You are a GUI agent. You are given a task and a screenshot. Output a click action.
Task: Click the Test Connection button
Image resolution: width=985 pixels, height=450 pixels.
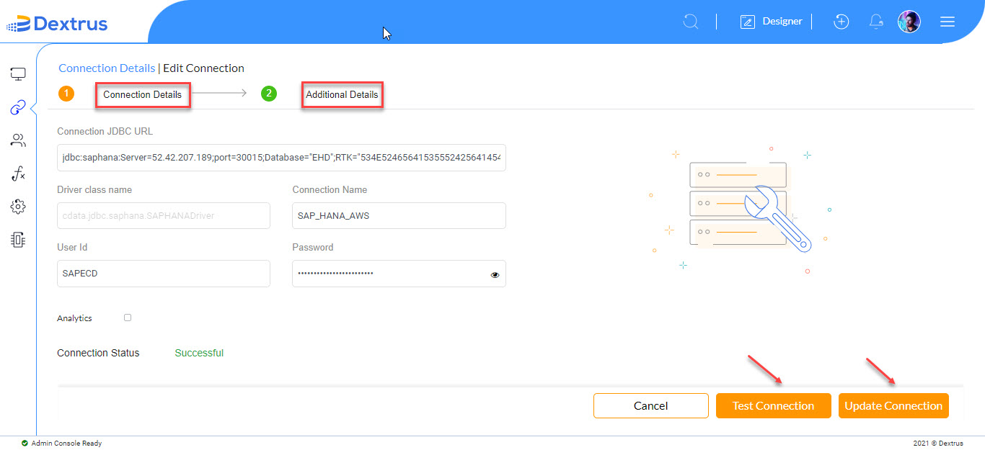click(x=774, y=405)
